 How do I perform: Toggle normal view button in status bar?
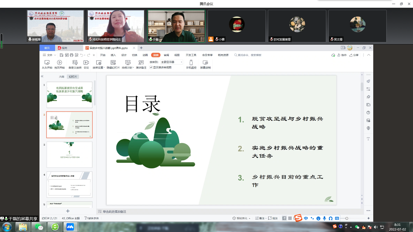point(284,218)
